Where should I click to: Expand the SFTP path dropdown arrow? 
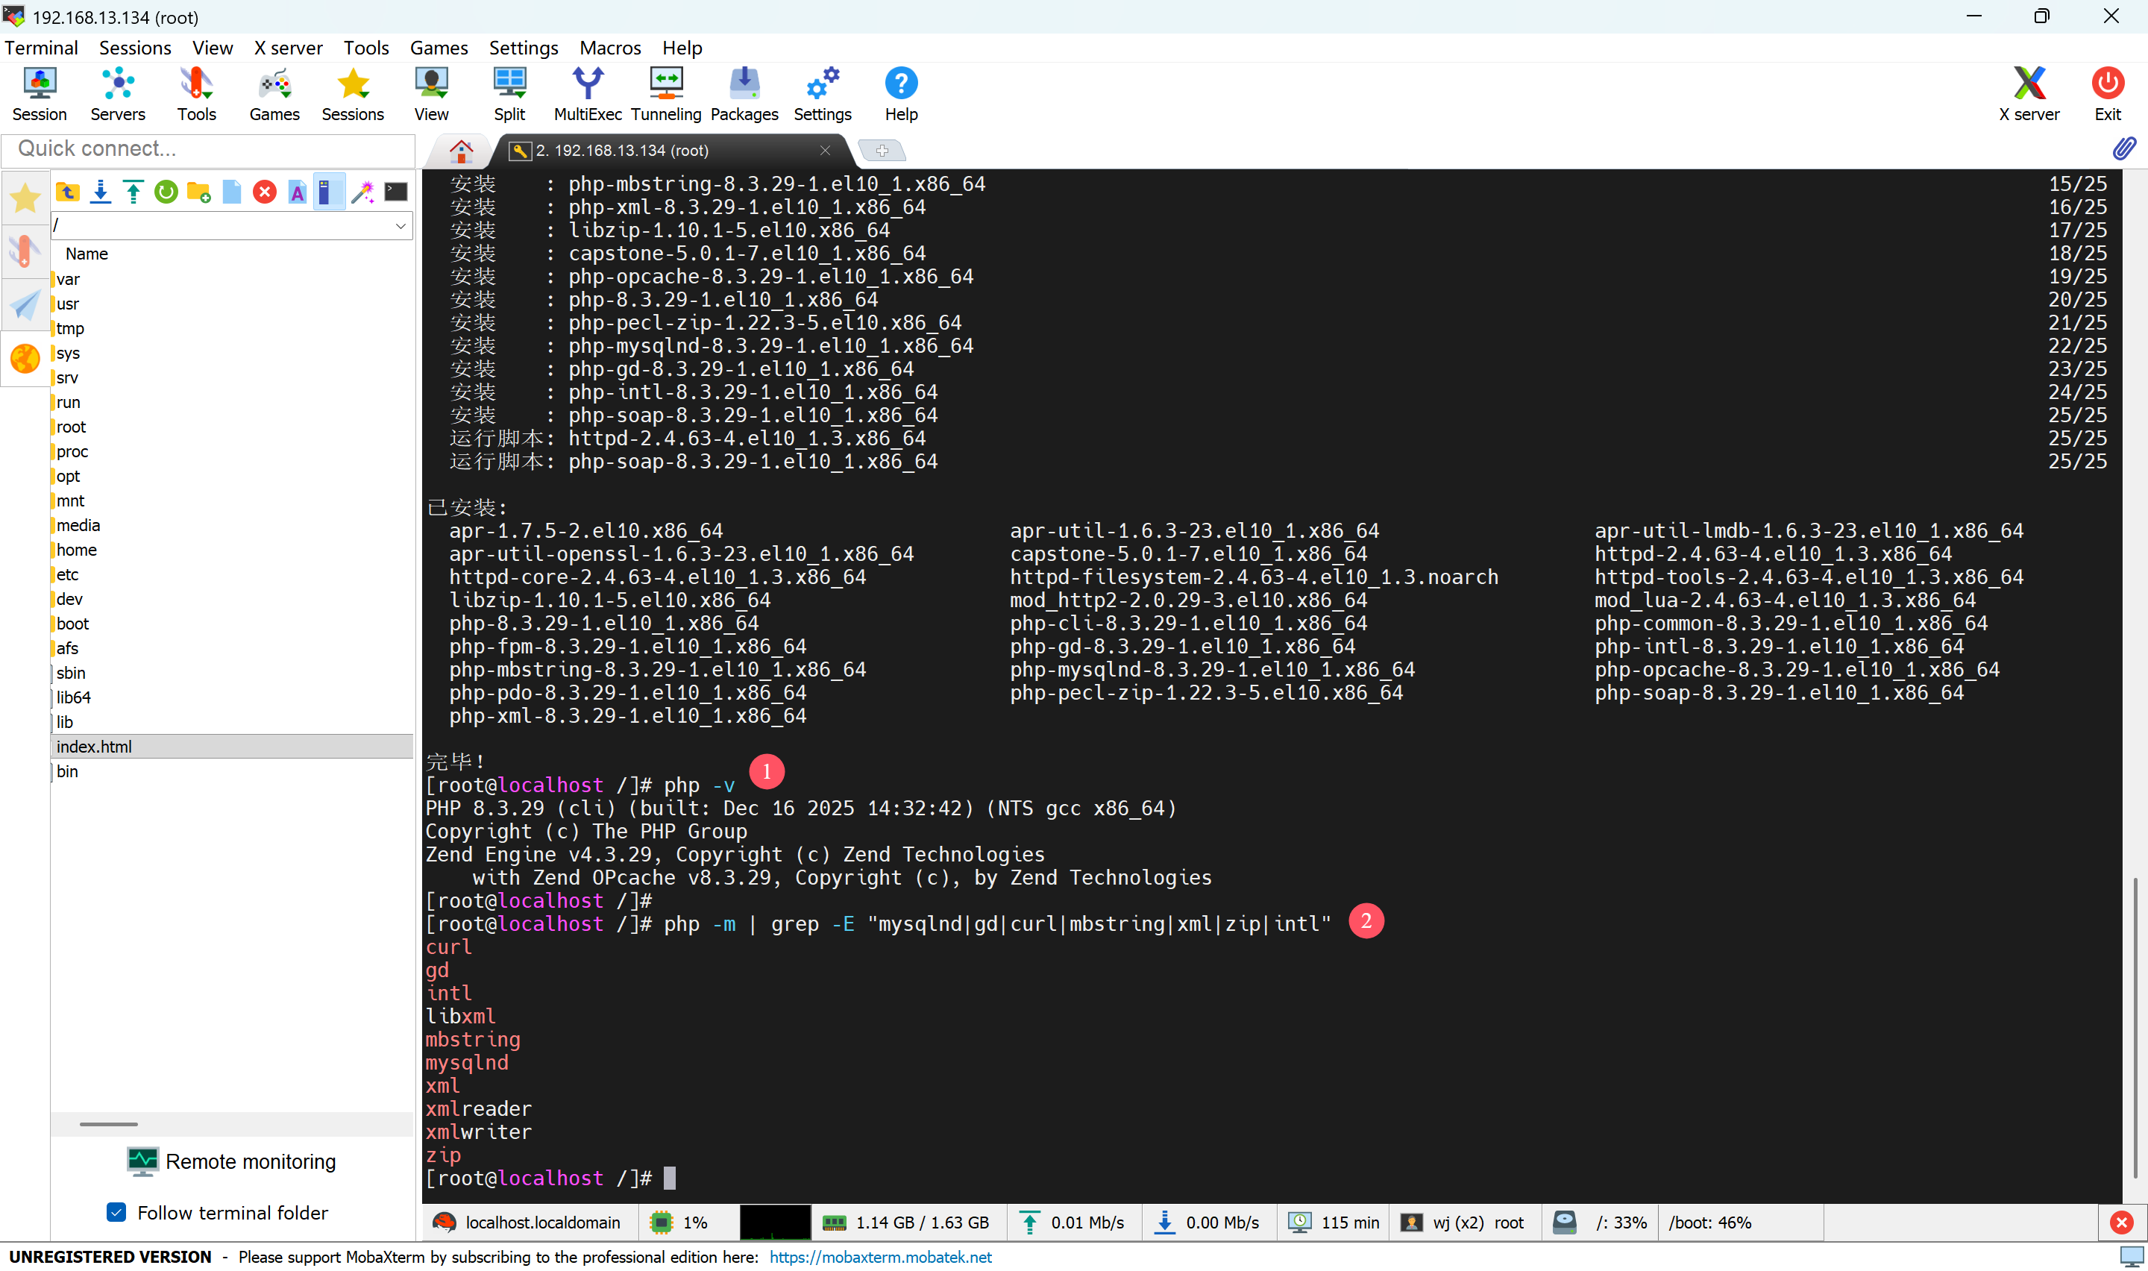click(400, 226)
